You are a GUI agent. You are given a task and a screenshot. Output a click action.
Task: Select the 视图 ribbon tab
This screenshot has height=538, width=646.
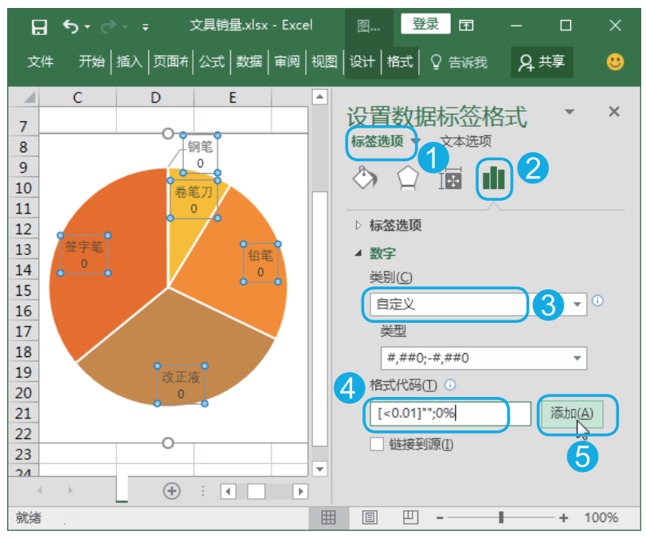coord(324,62)
